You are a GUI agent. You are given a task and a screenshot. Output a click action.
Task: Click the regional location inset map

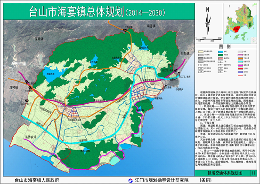click(240, 23)
